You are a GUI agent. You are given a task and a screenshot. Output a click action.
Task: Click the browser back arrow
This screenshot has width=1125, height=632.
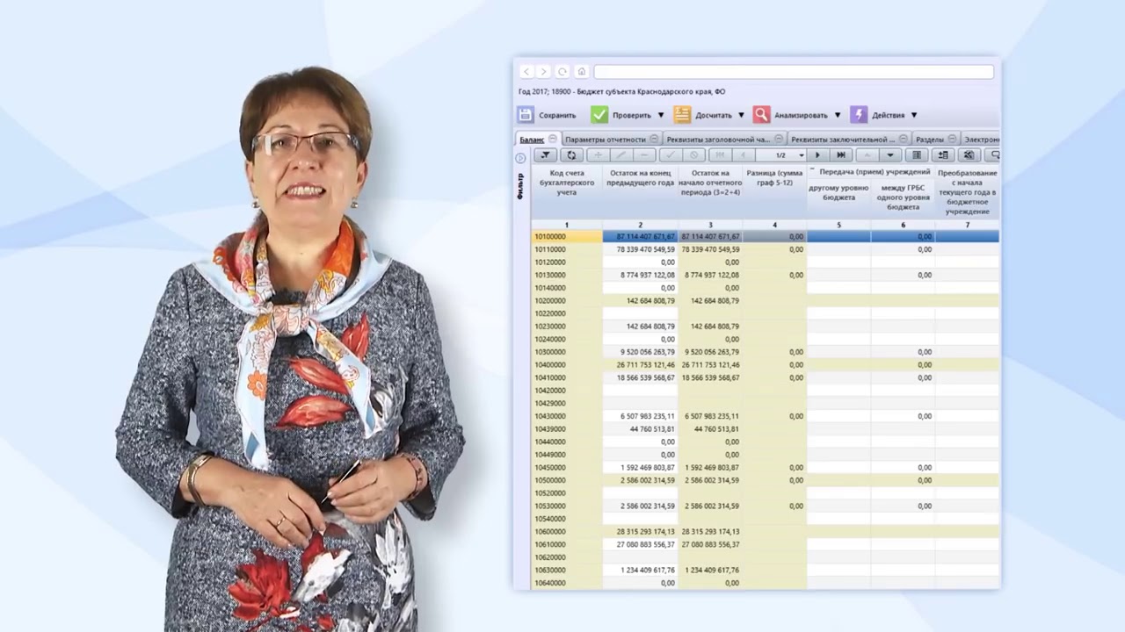click(x=526, y=72)
